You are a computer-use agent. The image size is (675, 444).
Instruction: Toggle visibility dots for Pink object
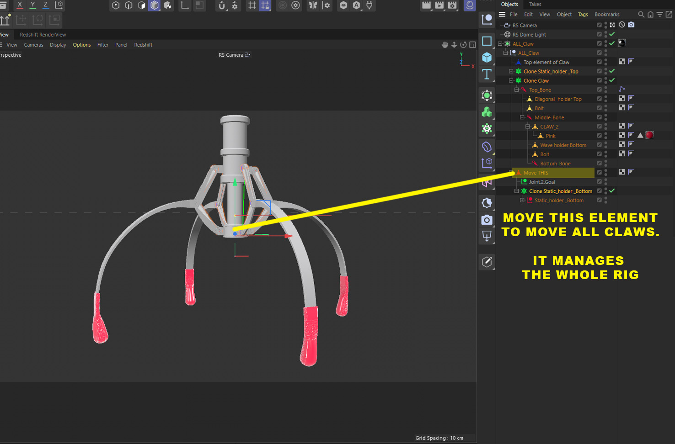coord(606,136)
